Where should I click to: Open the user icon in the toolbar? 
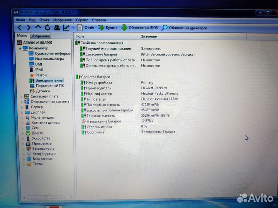pyautogui.click(x=57, y=27)
